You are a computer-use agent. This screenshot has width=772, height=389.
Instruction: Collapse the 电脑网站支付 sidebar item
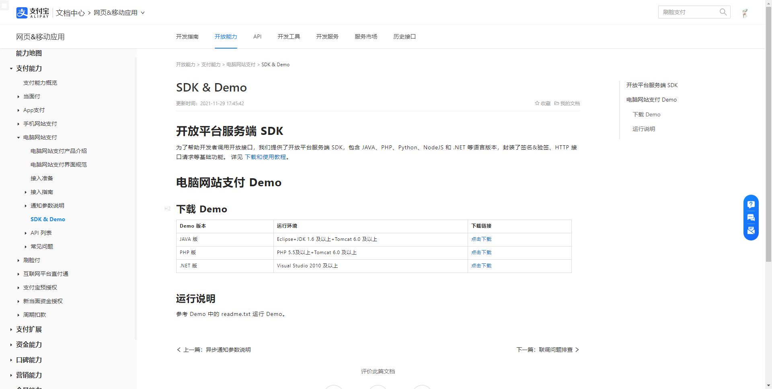point(18,138)
